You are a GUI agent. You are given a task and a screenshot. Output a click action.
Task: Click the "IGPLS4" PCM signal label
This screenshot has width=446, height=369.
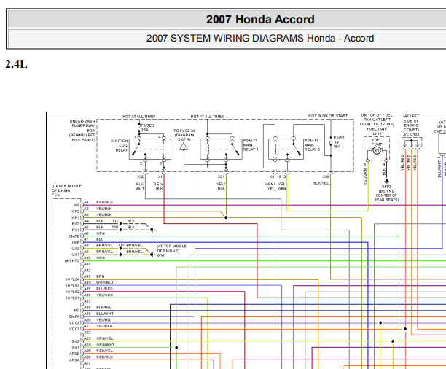point(73,279)
